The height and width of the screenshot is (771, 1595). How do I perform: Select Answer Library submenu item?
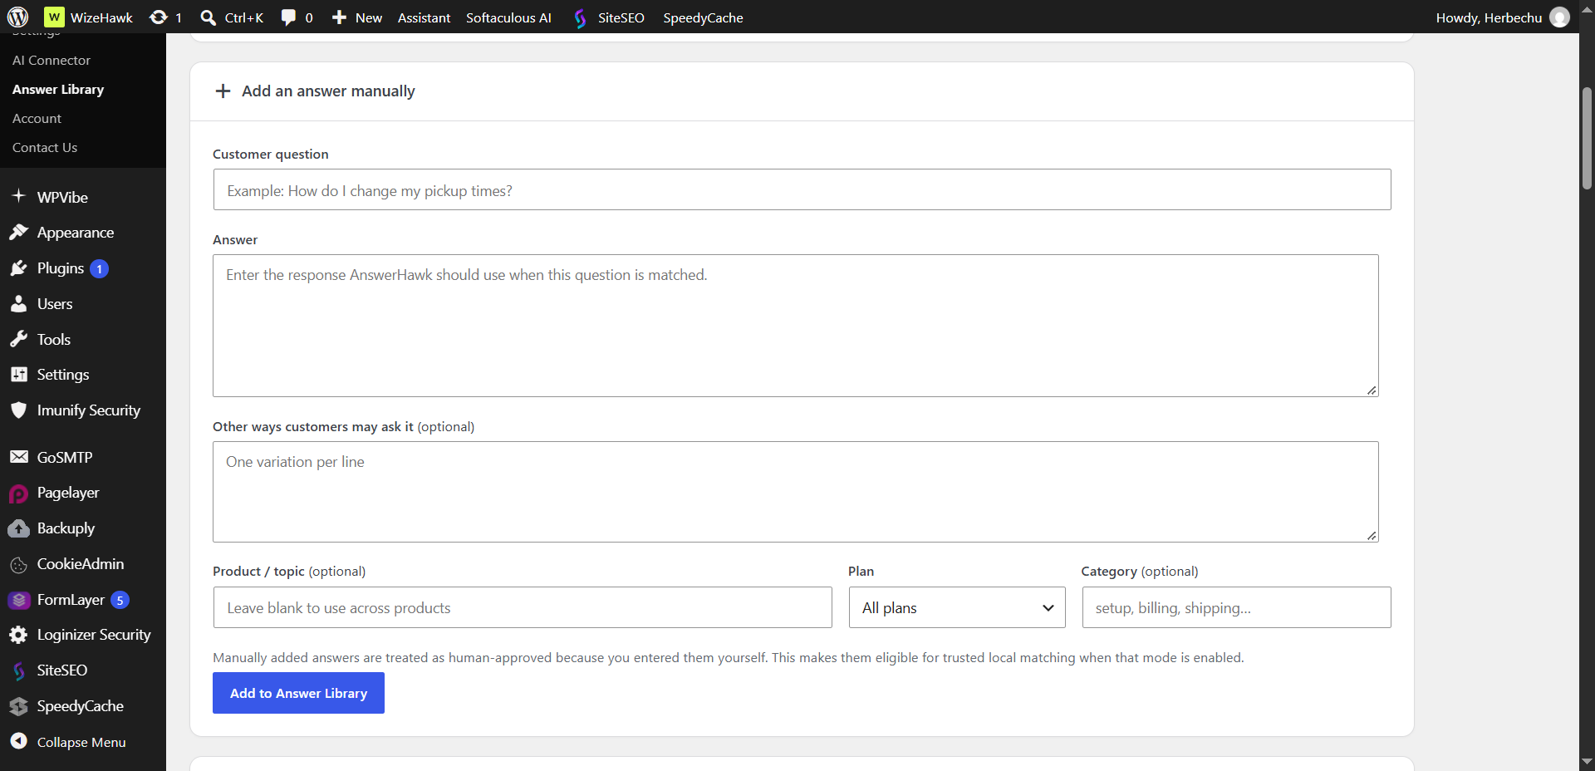tap(58, 89)
